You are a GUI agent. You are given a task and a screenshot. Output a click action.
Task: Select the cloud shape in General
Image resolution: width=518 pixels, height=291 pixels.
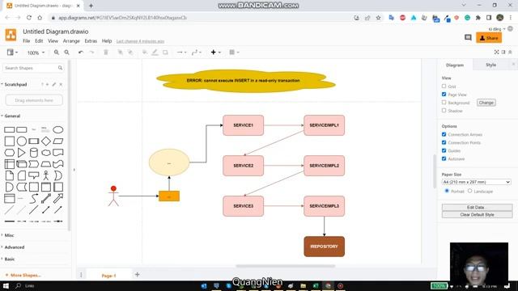tap(46, 153)
